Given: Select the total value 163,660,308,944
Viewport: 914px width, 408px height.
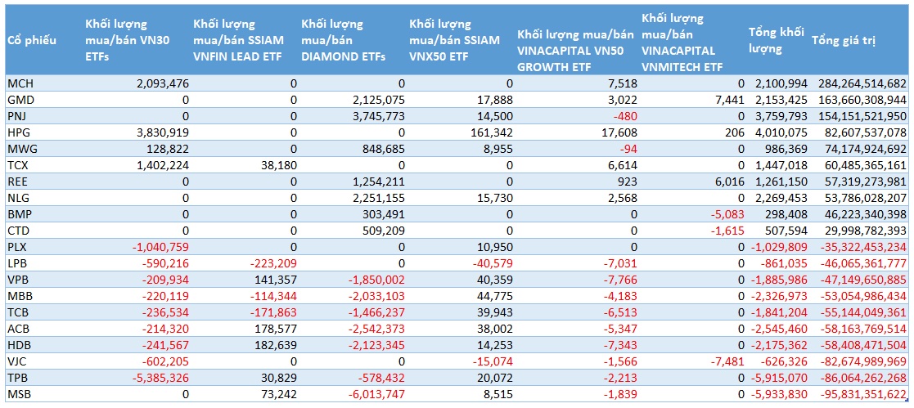Looking at the screenshot, I should [x=862, y=99].
